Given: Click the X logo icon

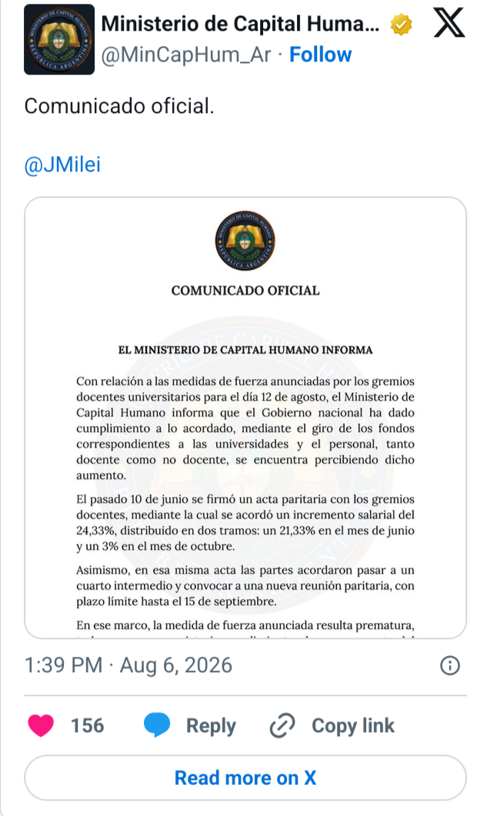Looking at the screenshot, I should pyautogui.click(x=449, y=23).
